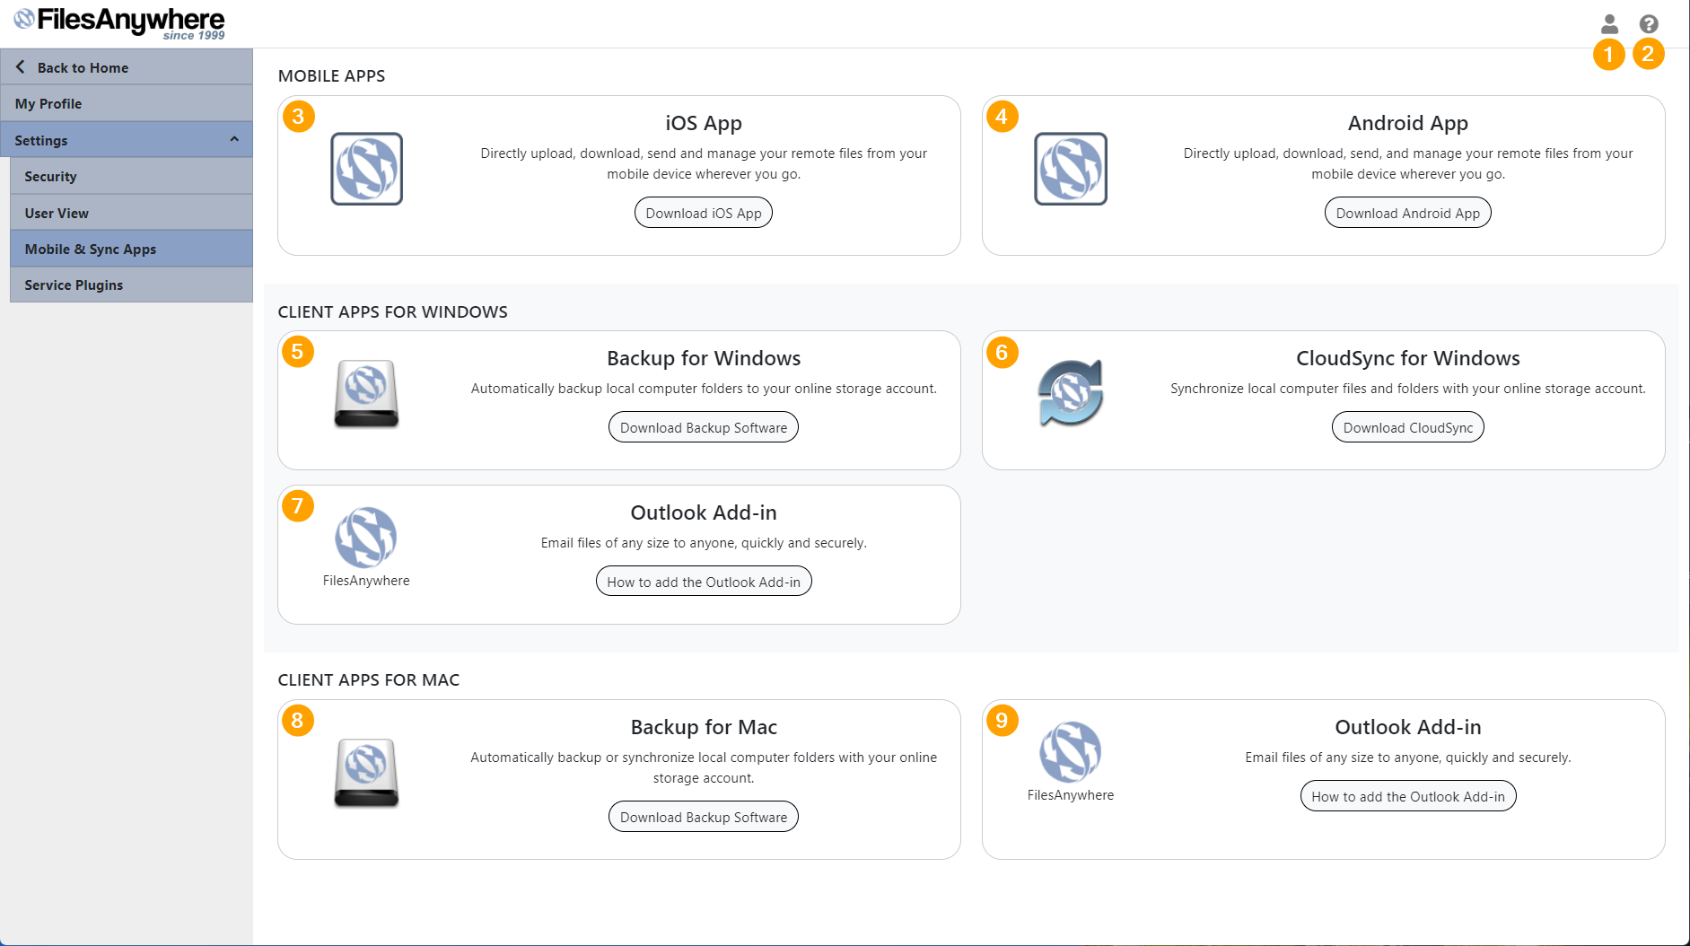The height and width of the screenshot is (946, 1690).
Task: Click the Mac Outlook Add-in FilesAnywhere icon
Action: click(1071, 752)
